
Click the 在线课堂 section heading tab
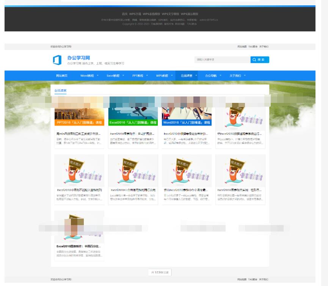pyautogui.click(x=60, y=90)
